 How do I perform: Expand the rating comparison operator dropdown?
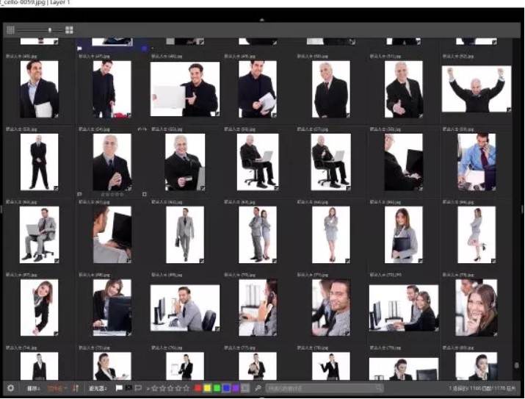pos(148,388)
